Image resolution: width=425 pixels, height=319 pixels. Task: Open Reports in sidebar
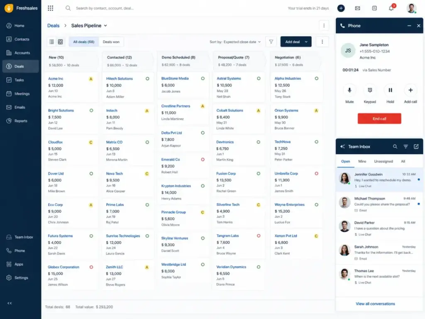point(20,121)
